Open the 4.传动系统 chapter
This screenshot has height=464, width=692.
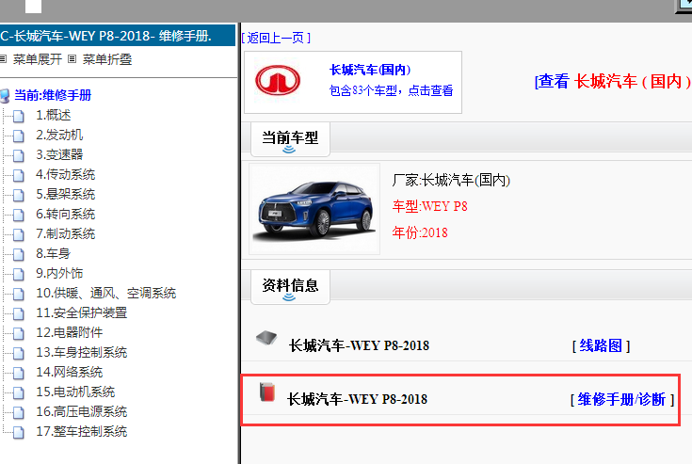65,174
